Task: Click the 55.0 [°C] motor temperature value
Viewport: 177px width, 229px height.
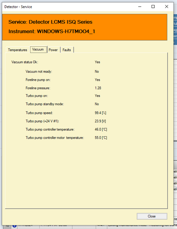Action: (101, 138)
